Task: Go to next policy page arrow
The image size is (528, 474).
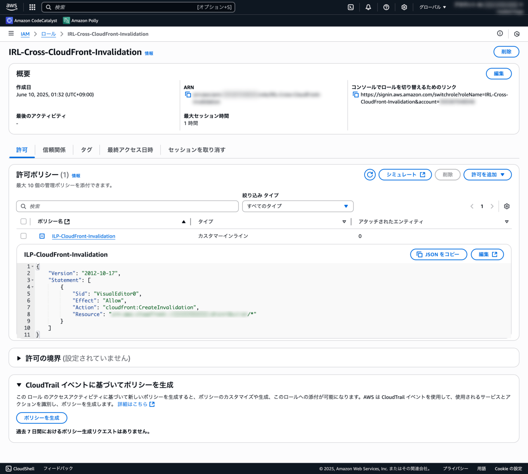Action: pos(492,206)
